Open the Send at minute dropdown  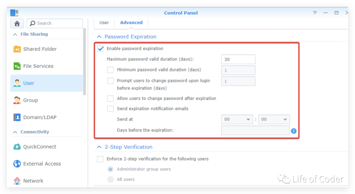(274, 119)
